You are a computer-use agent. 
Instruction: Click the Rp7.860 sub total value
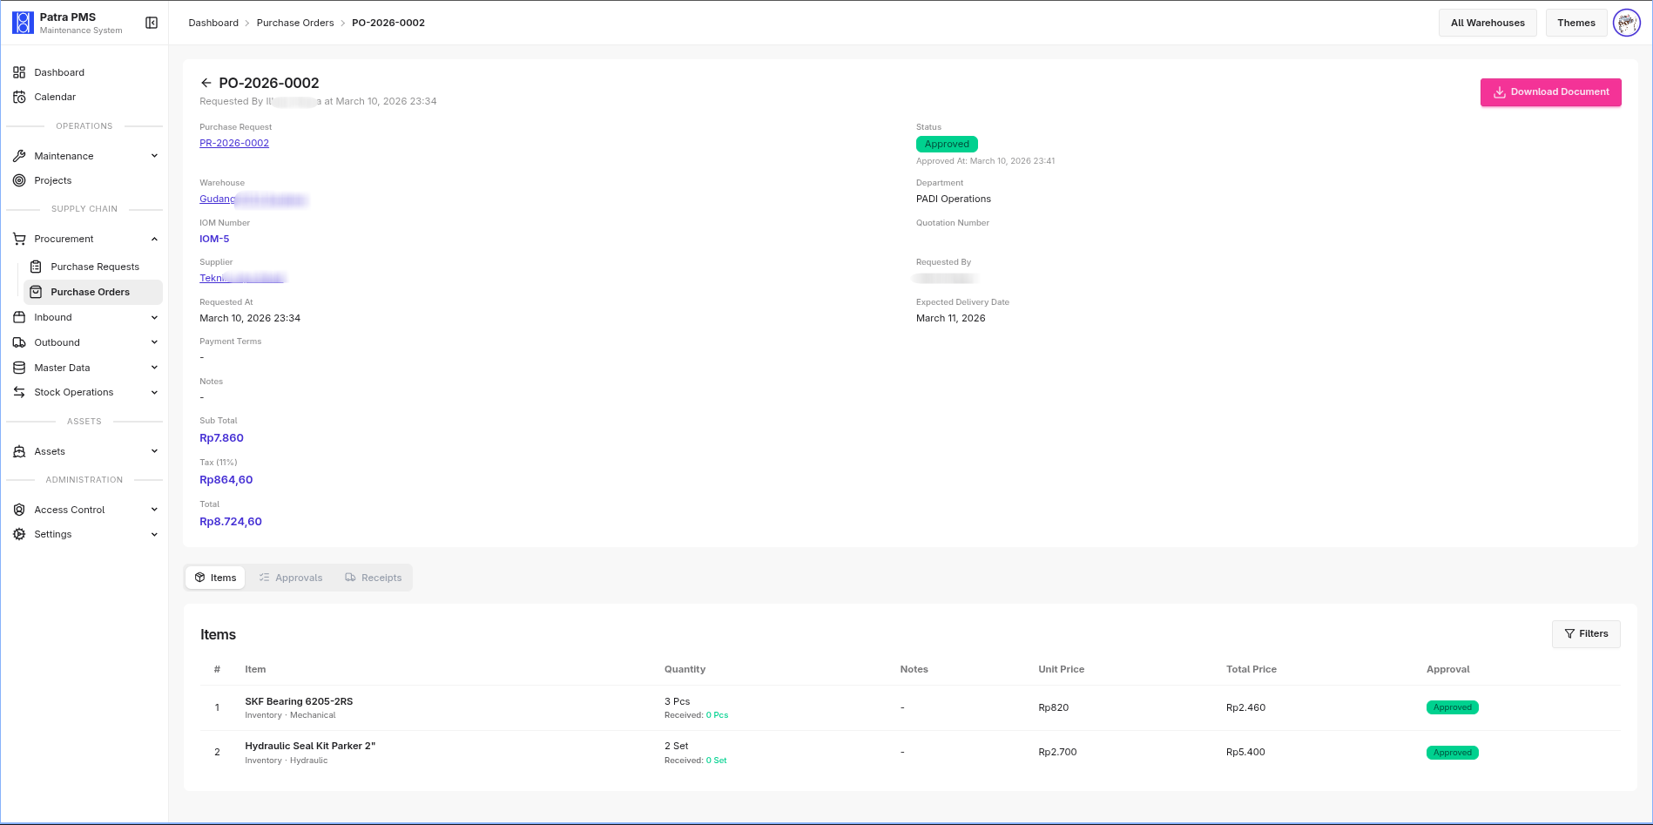point(221,438)
